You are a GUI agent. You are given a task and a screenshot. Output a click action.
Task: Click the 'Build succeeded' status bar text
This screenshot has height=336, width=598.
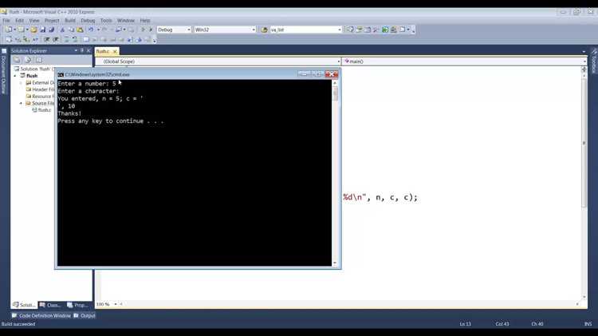18,324
